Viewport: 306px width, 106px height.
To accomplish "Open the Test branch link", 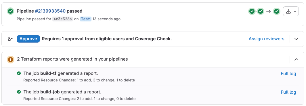I will point(85,19).
